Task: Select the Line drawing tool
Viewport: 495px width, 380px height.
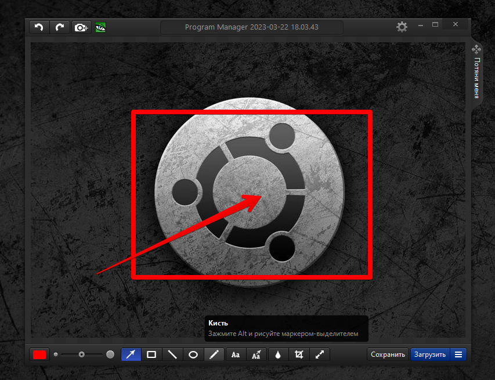Action: (x=172, y=354)
